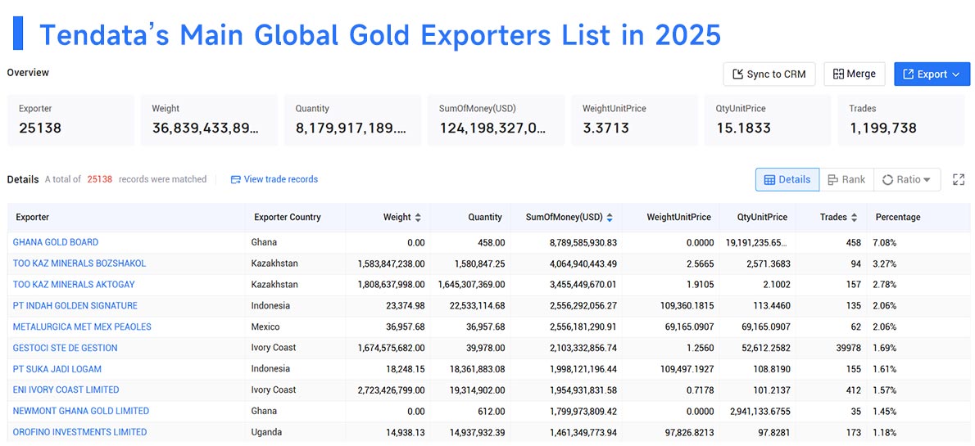
Task: Click the Quantity column header
Action: pos(485,218)
